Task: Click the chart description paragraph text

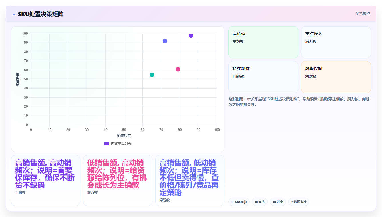Action: click(x=299, y=102)
